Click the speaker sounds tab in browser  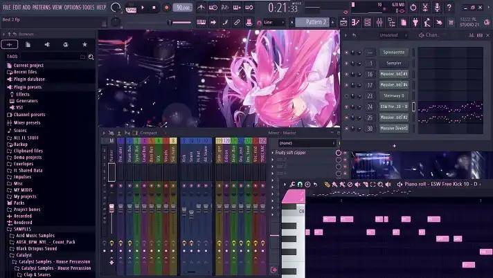coord(47,44)
